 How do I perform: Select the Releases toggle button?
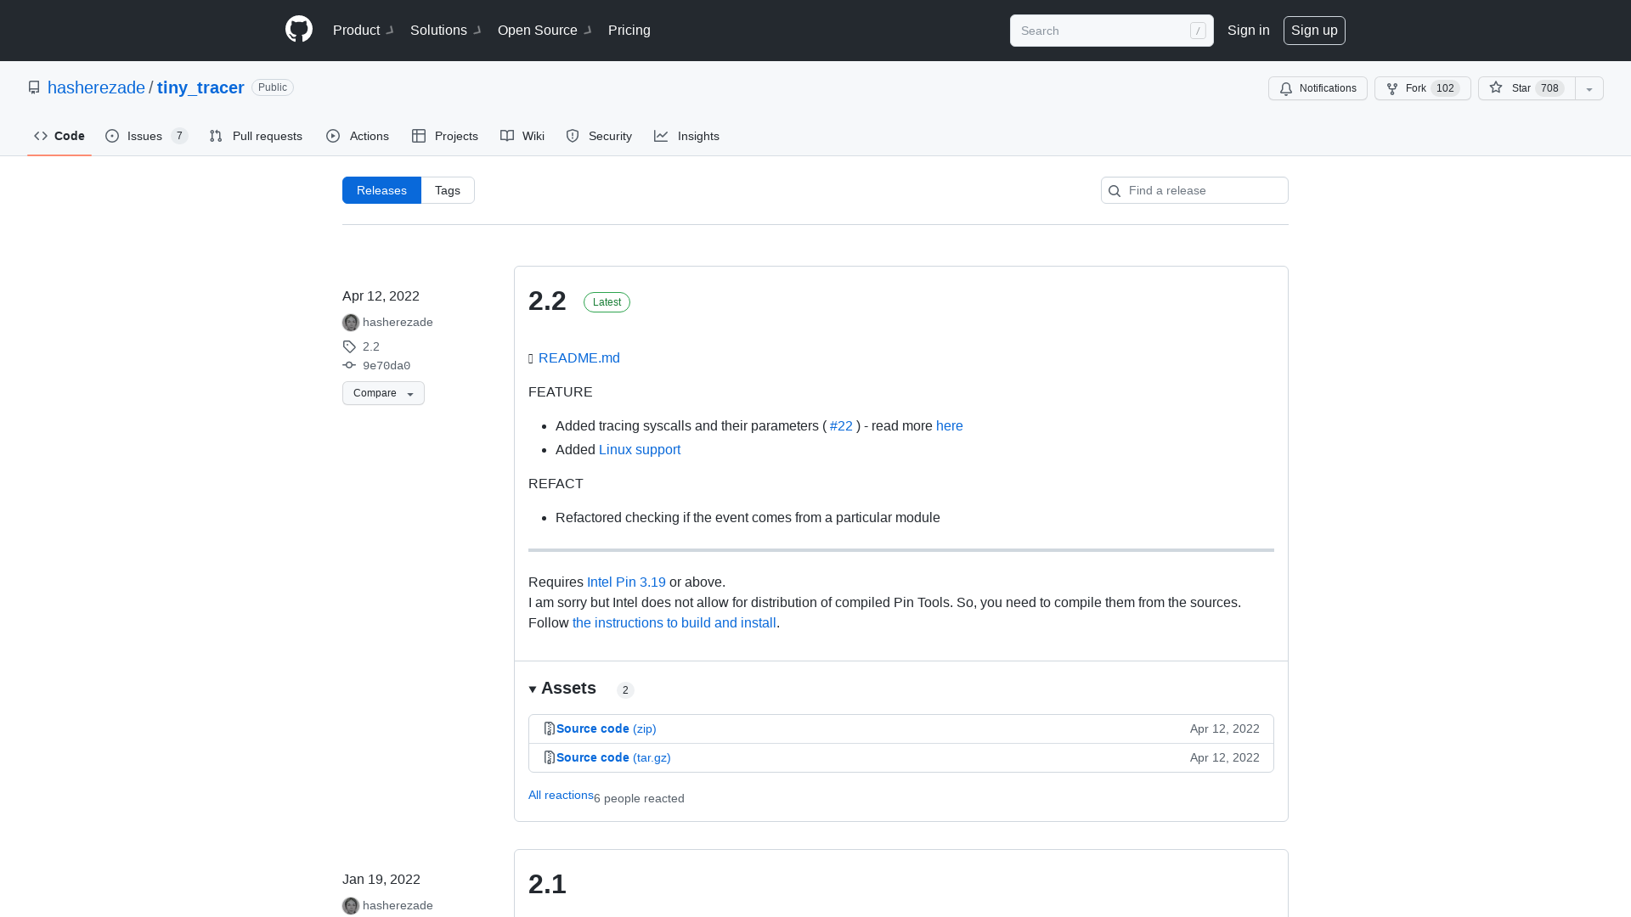tap(381, 190)
